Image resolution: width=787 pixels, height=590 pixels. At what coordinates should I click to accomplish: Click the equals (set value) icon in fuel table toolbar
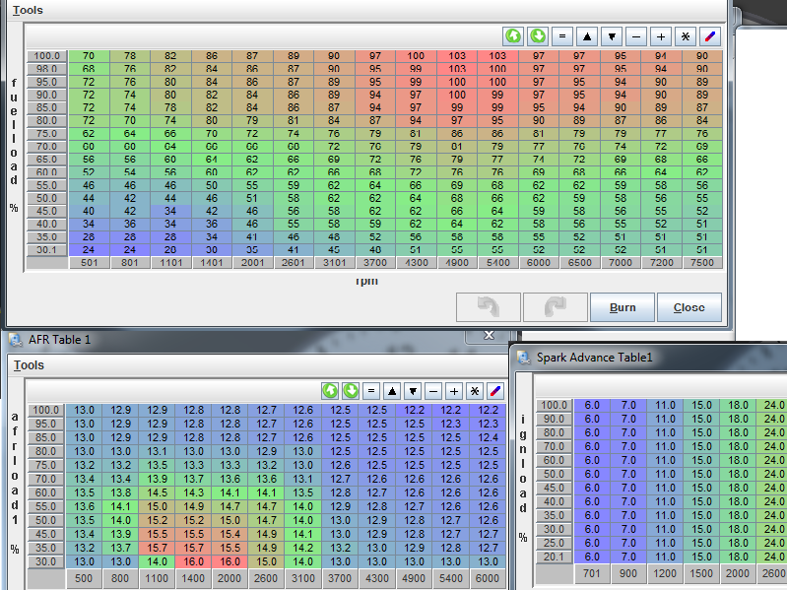pyautogui.click(x=562, y=35)
